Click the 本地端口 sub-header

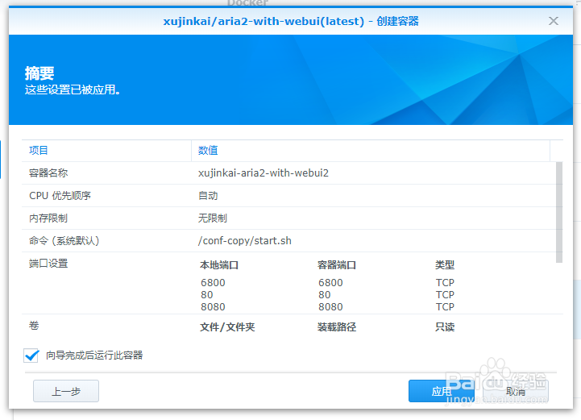[219, 265]
